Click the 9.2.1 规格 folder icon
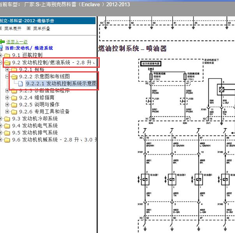This screenshot has height=233, width=235. 14,70
